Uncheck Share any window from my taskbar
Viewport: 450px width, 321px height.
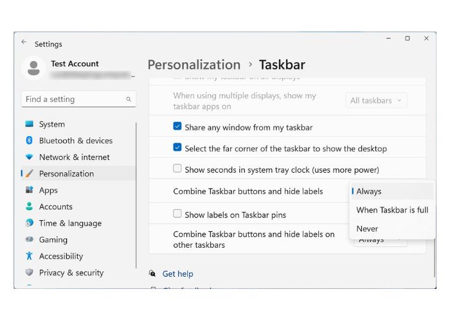point(177,127)
